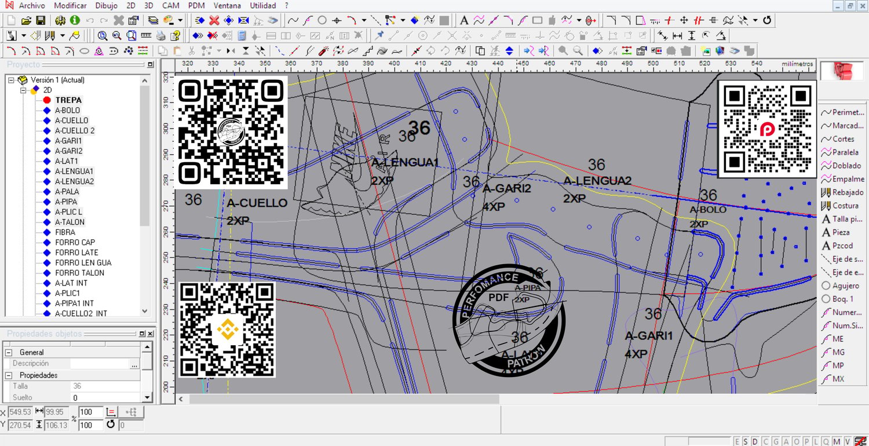This screenshot has height=446, width=869.
Task: Click the project tree vertical scrollbar
Action: coord(145,196)
